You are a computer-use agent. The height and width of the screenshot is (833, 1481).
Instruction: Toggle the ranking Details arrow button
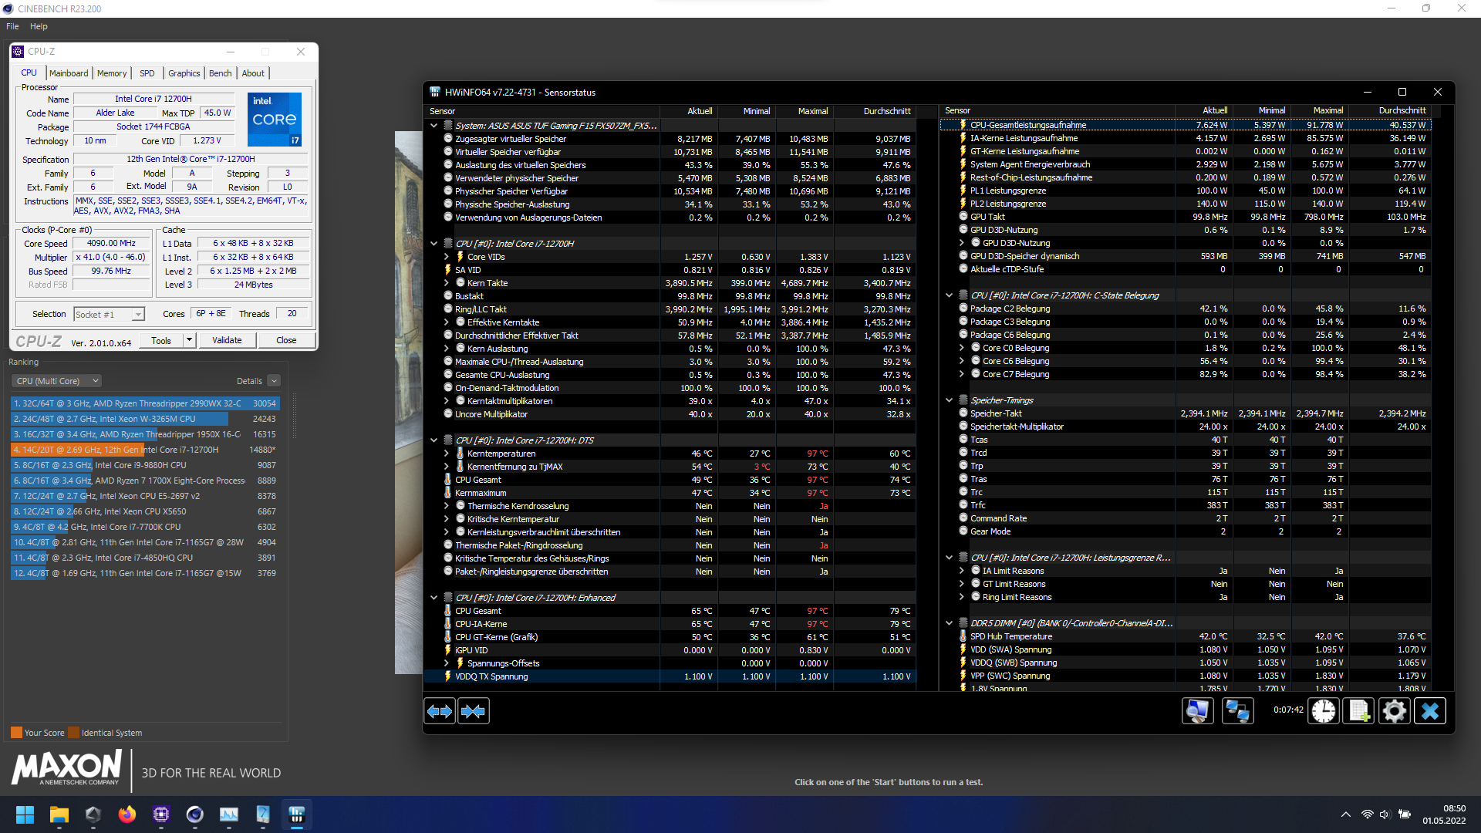[274, 381]
